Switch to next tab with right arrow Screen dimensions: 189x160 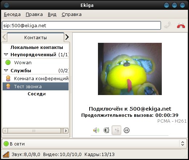point(67,37)
